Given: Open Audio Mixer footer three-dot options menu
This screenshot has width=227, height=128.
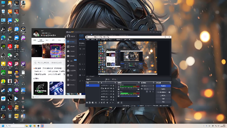Looking at the screenshot, I should coord(121,103).
